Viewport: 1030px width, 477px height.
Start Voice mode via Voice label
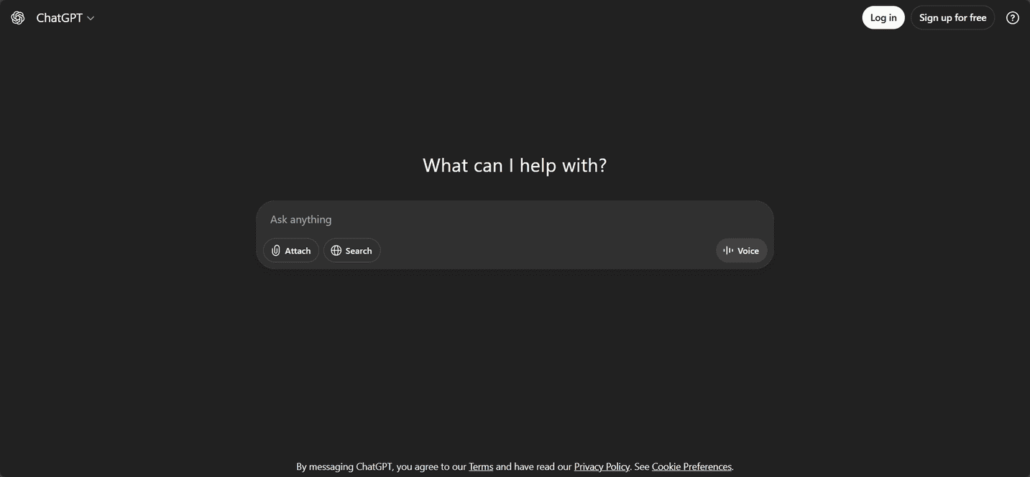[x=748, y=251]
